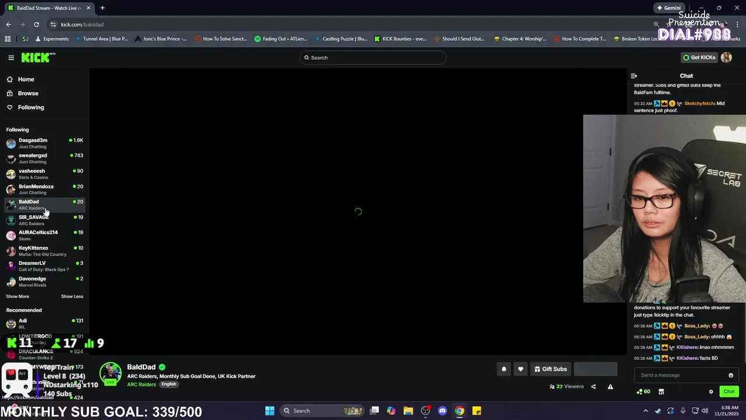The width and height of the screenshot is (746, 420).
Task: Click the Kick search field
Action: pyautogui.click(x=373, y=58)
